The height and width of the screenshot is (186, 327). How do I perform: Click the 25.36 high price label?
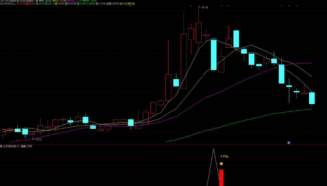click(x=205, y=8)
